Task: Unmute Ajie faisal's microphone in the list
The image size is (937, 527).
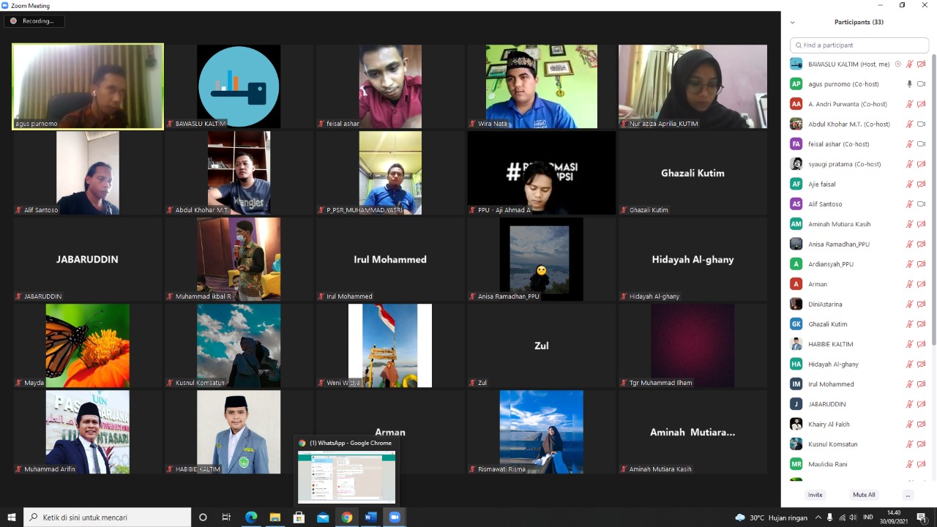Action: pyautogui.click(x=910, y=184)
